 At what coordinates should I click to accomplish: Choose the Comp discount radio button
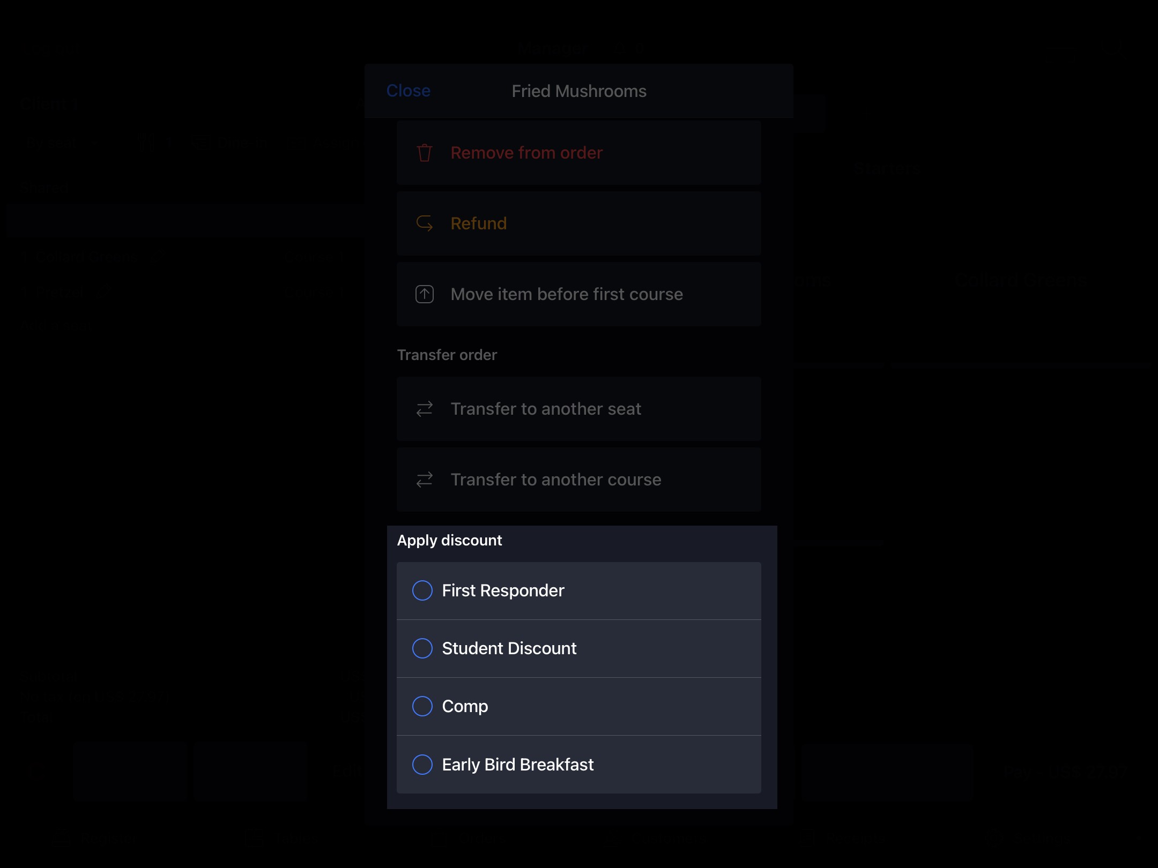[x=422, y=706]
